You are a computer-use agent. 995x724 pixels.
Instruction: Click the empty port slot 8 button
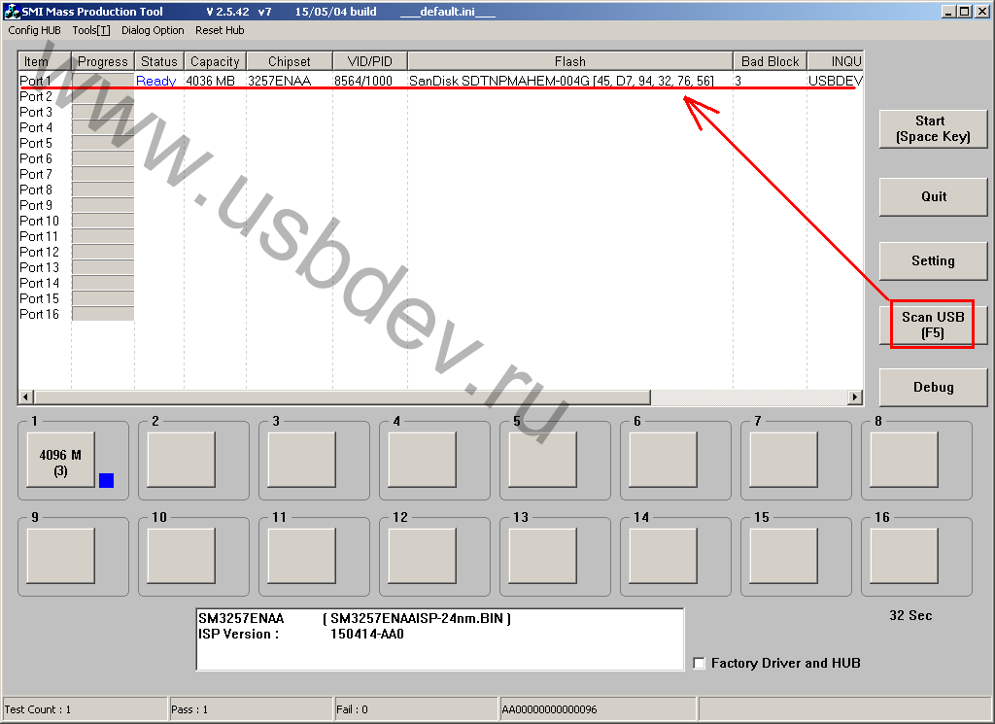(905, 460)
